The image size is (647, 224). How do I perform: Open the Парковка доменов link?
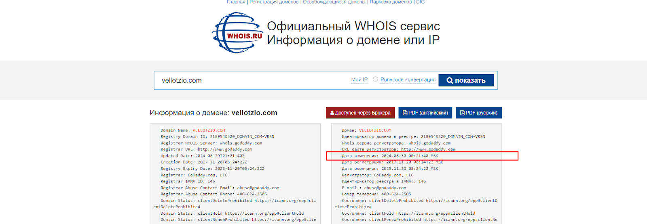391,2
